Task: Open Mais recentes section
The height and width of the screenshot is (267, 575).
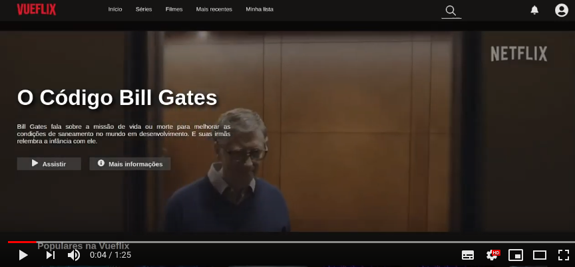Action: [214, 9]
